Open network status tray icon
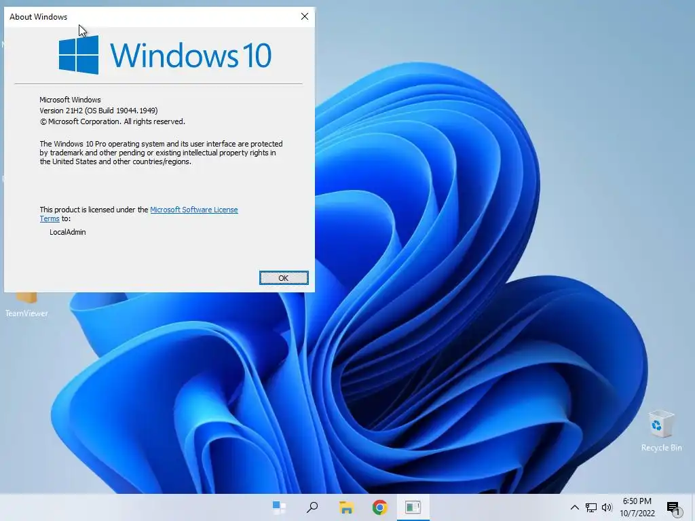 click(591, 507)
